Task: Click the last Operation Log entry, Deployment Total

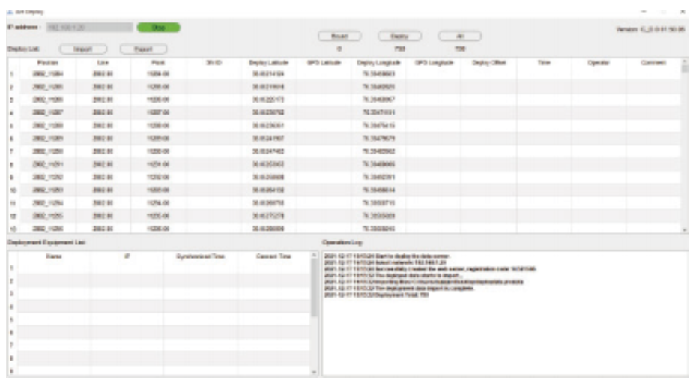Action: point(377,295)
